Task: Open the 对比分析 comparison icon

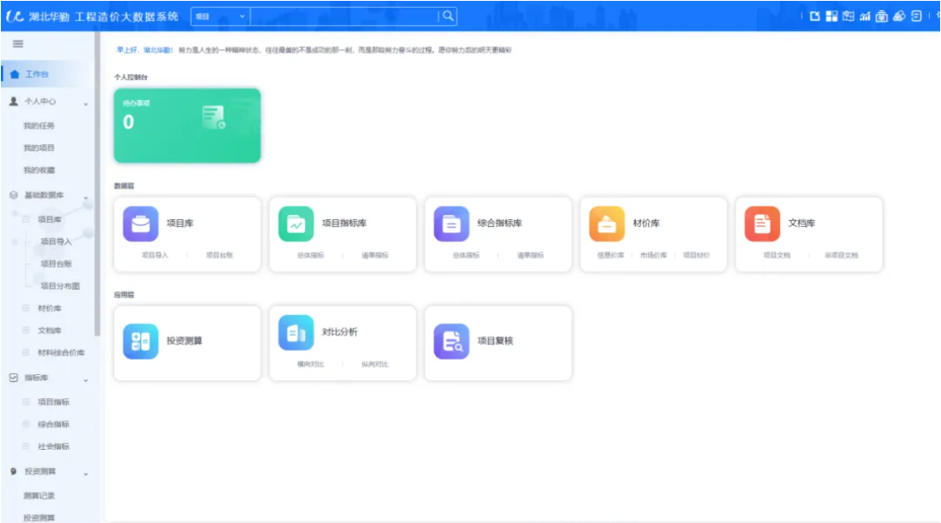Action: [x=296, y=333]
